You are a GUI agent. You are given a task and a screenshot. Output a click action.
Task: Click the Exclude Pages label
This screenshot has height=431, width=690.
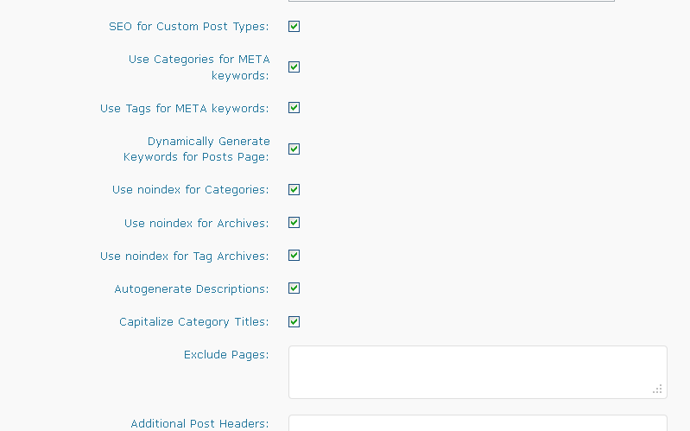tap(226, 355)
